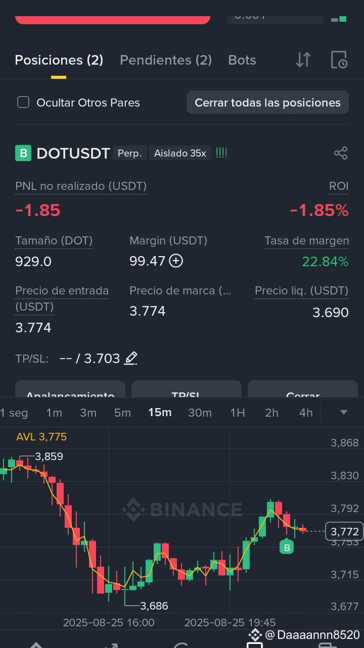Open the Aislado 35x margin mode selector
Screen dimensions: 364x648
180,153
